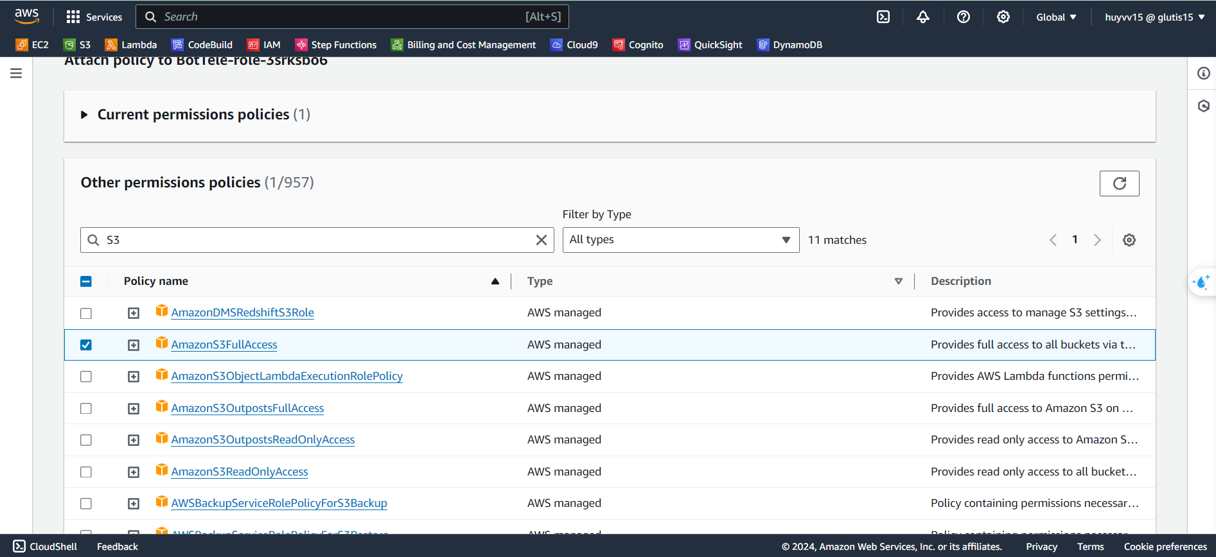Open the Services grid menu
The width and height of the screenshot is (1216, 557).
[94, 17]
